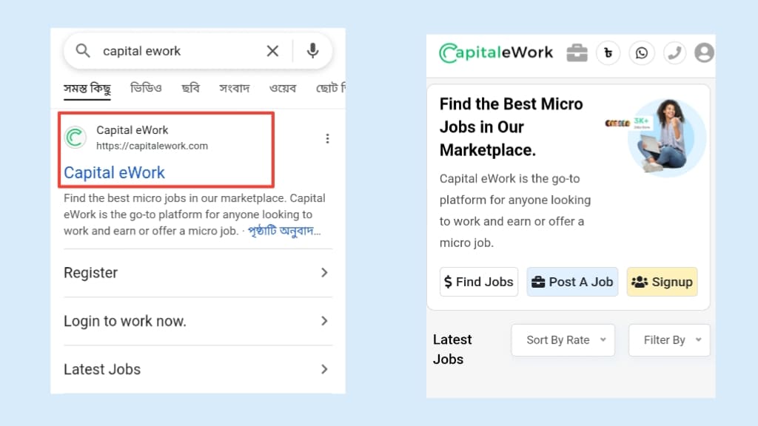Viewport: 758px width, 426px height.
Task: Click the Find Jobs button
Action: [x=479, y=282]
